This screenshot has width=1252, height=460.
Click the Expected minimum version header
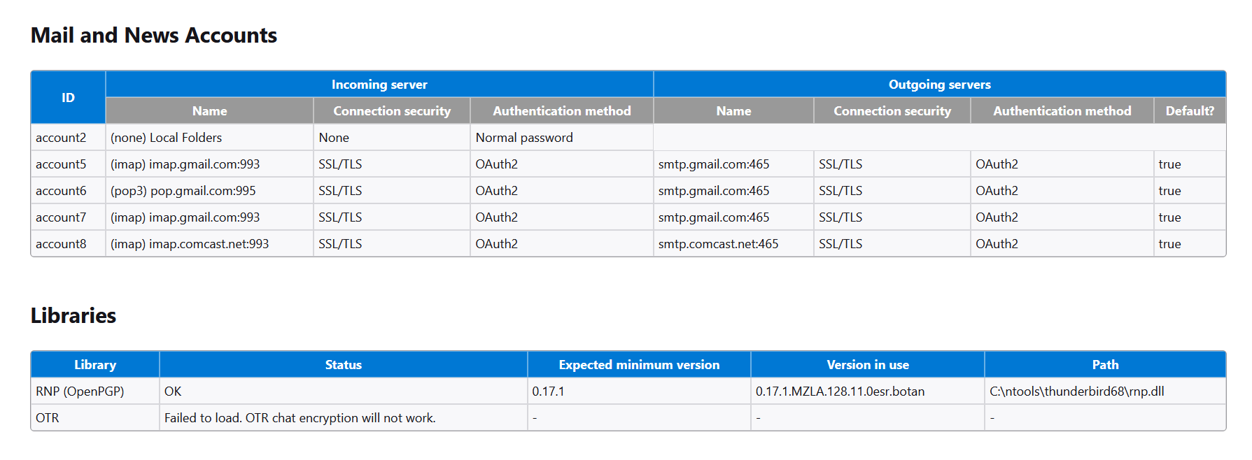click(638, 365)
